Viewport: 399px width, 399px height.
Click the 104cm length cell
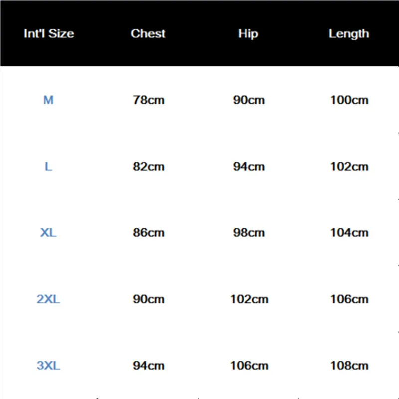pos(350,233)
